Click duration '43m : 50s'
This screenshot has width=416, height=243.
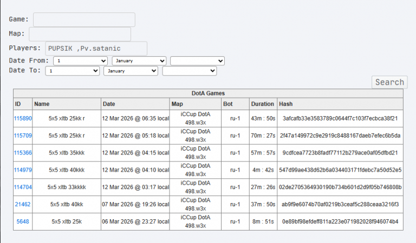pos(263,118)
